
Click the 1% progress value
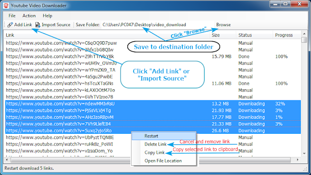[278, 117]
